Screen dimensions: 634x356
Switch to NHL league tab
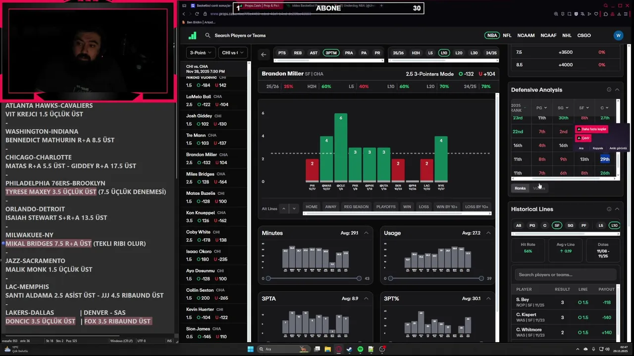(x=567, y=36)
